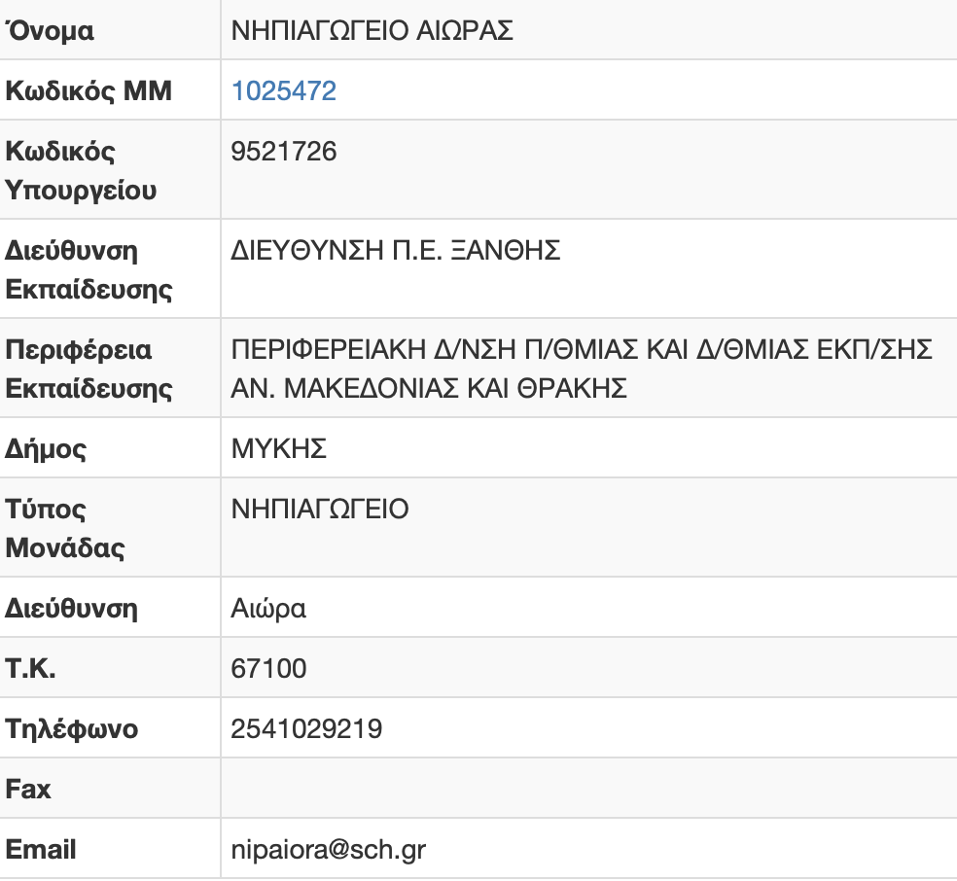Click the Κωδικός Υπουργείου label
The image size is (957, 881).
[x=81, y=171]
